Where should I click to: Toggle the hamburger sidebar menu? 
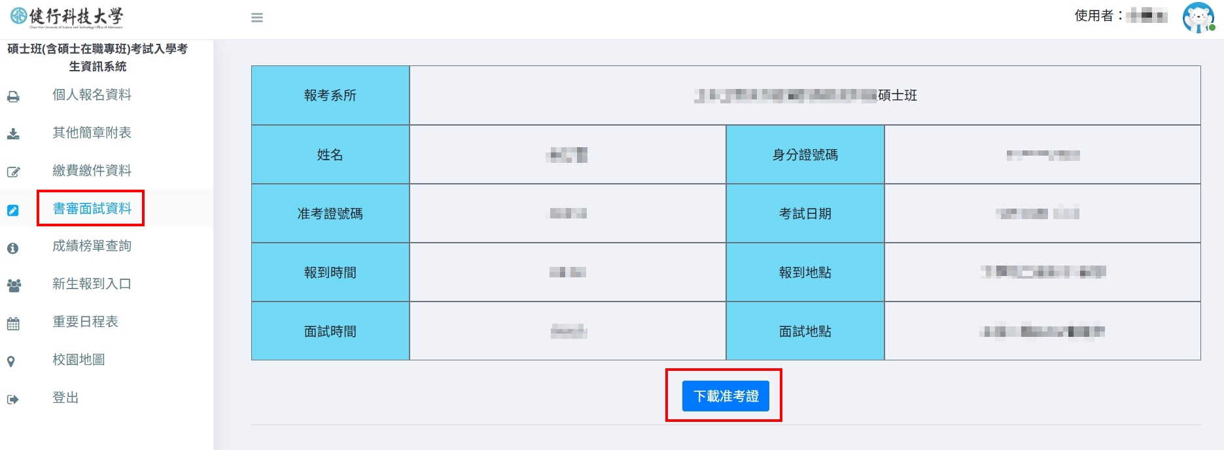pos(257,18)
